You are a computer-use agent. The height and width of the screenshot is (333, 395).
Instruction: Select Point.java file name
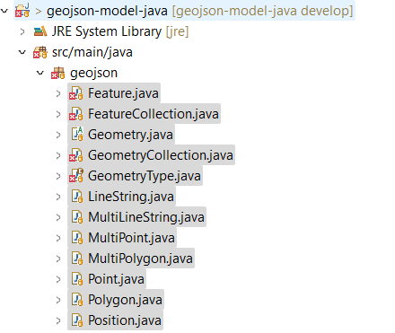pyautogui.click(x=116, y=279)
